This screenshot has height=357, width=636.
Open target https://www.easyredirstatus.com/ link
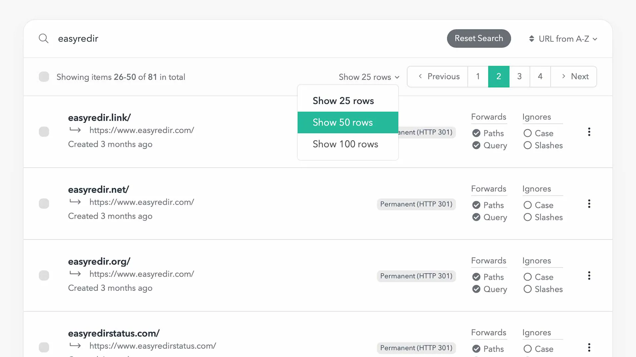pyautogui.click(x=153, y=346)
